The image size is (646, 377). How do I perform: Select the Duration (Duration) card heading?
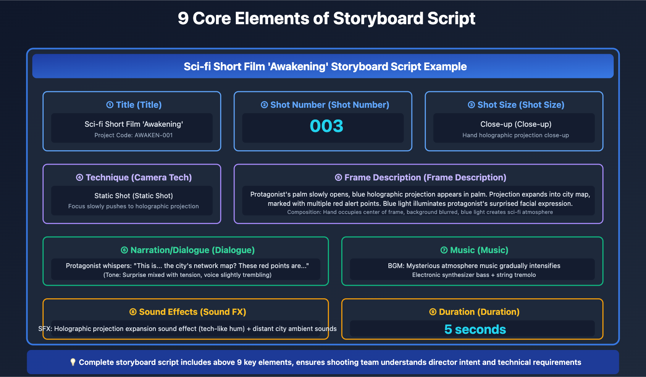coord(475,312)
